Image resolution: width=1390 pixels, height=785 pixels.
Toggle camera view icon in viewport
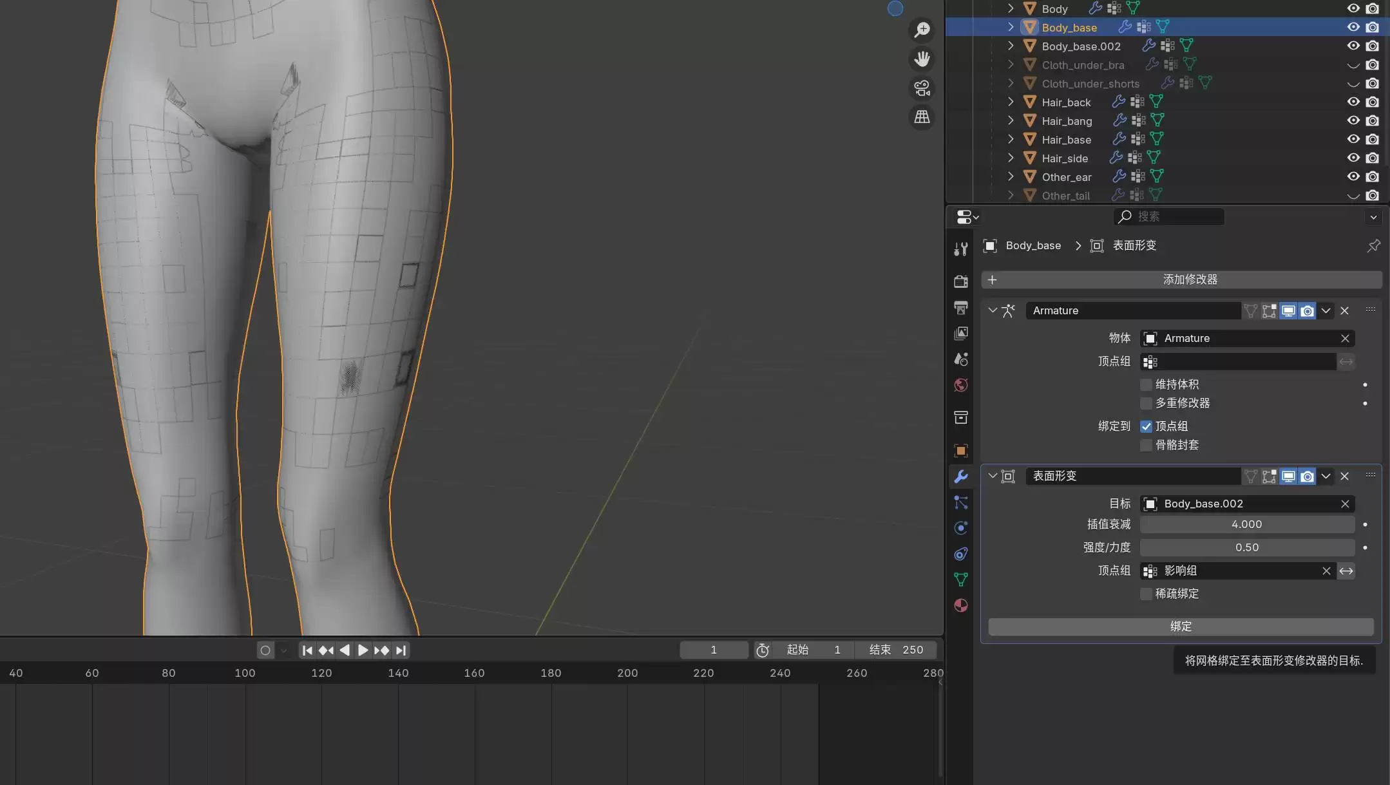[922, 88]
